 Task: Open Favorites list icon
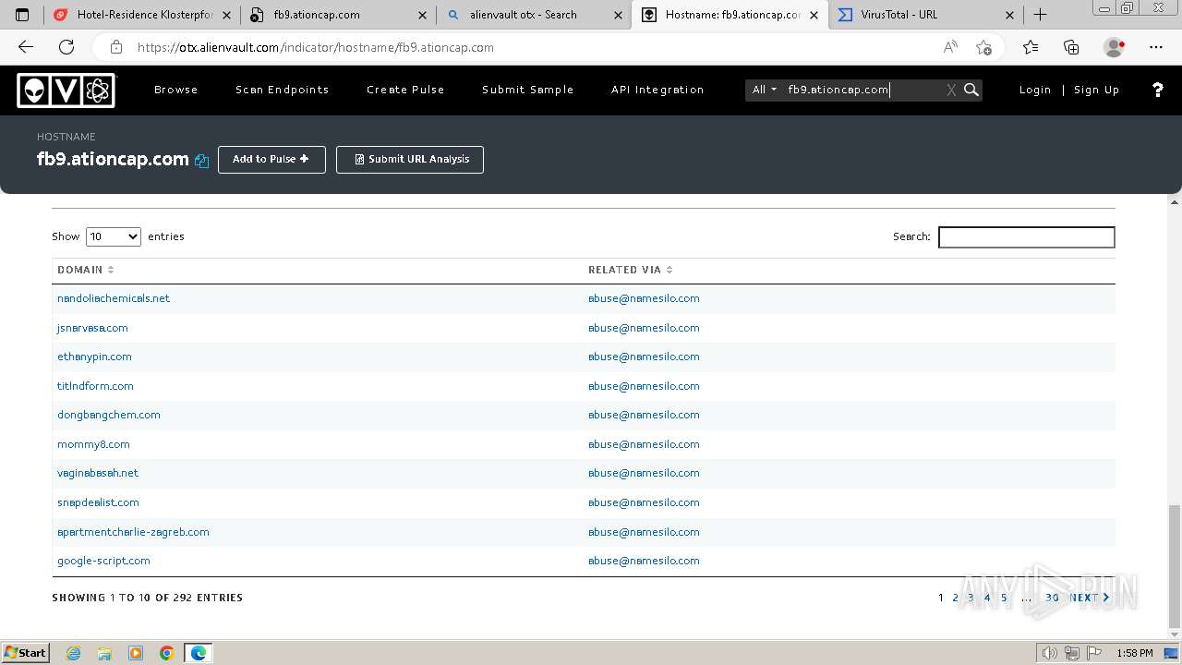[x=1031, y=47]
